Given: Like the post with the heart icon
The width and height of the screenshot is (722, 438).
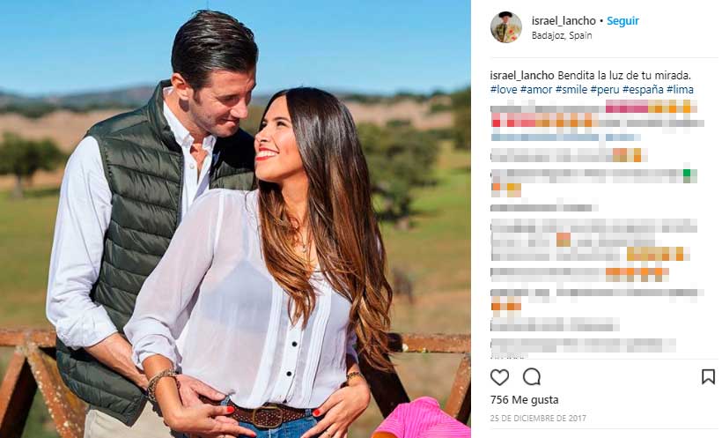Looking at the screenshot, I should click(x=499, y=377).
